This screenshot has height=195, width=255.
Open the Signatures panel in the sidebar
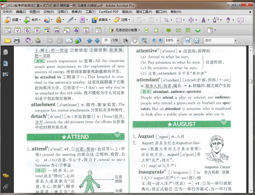click(5, 74)
